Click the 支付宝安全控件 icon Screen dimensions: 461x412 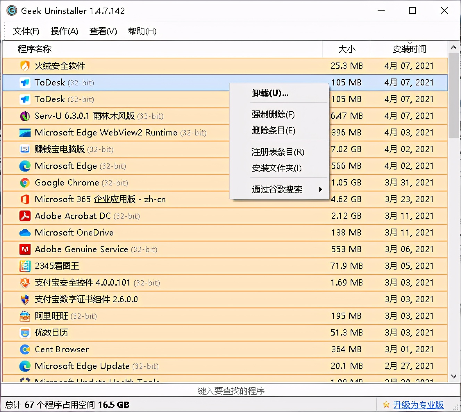pyautogui.click(x=25, y=282)
